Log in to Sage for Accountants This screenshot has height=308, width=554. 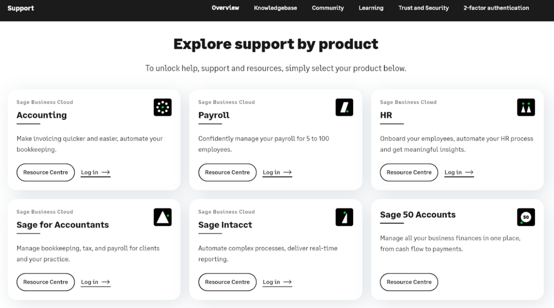(95, 282)
